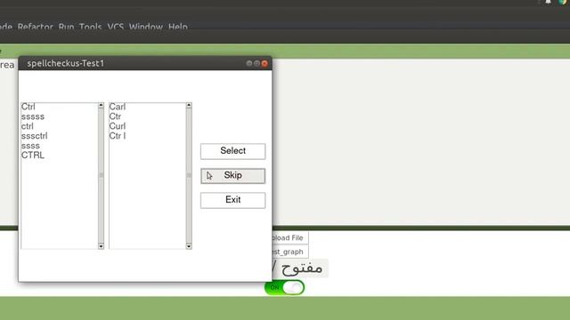
Task: Click the Exit button in dialog
Action: (232, 200)
